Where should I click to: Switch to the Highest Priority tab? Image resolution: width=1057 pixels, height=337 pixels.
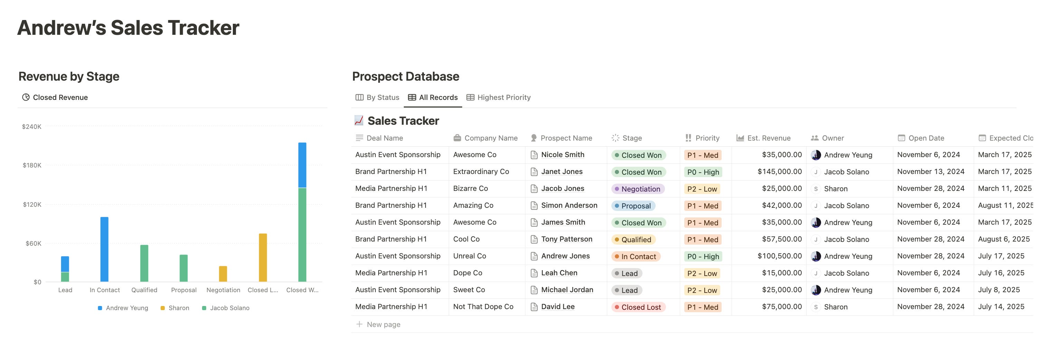tap(498, 98)
